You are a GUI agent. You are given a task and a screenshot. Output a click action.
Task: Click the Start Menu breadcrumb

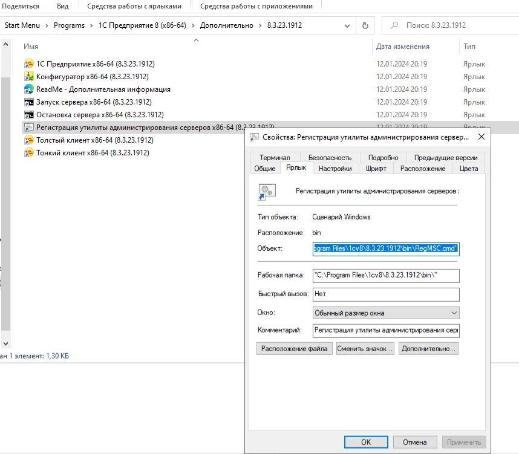click(22, 25)
